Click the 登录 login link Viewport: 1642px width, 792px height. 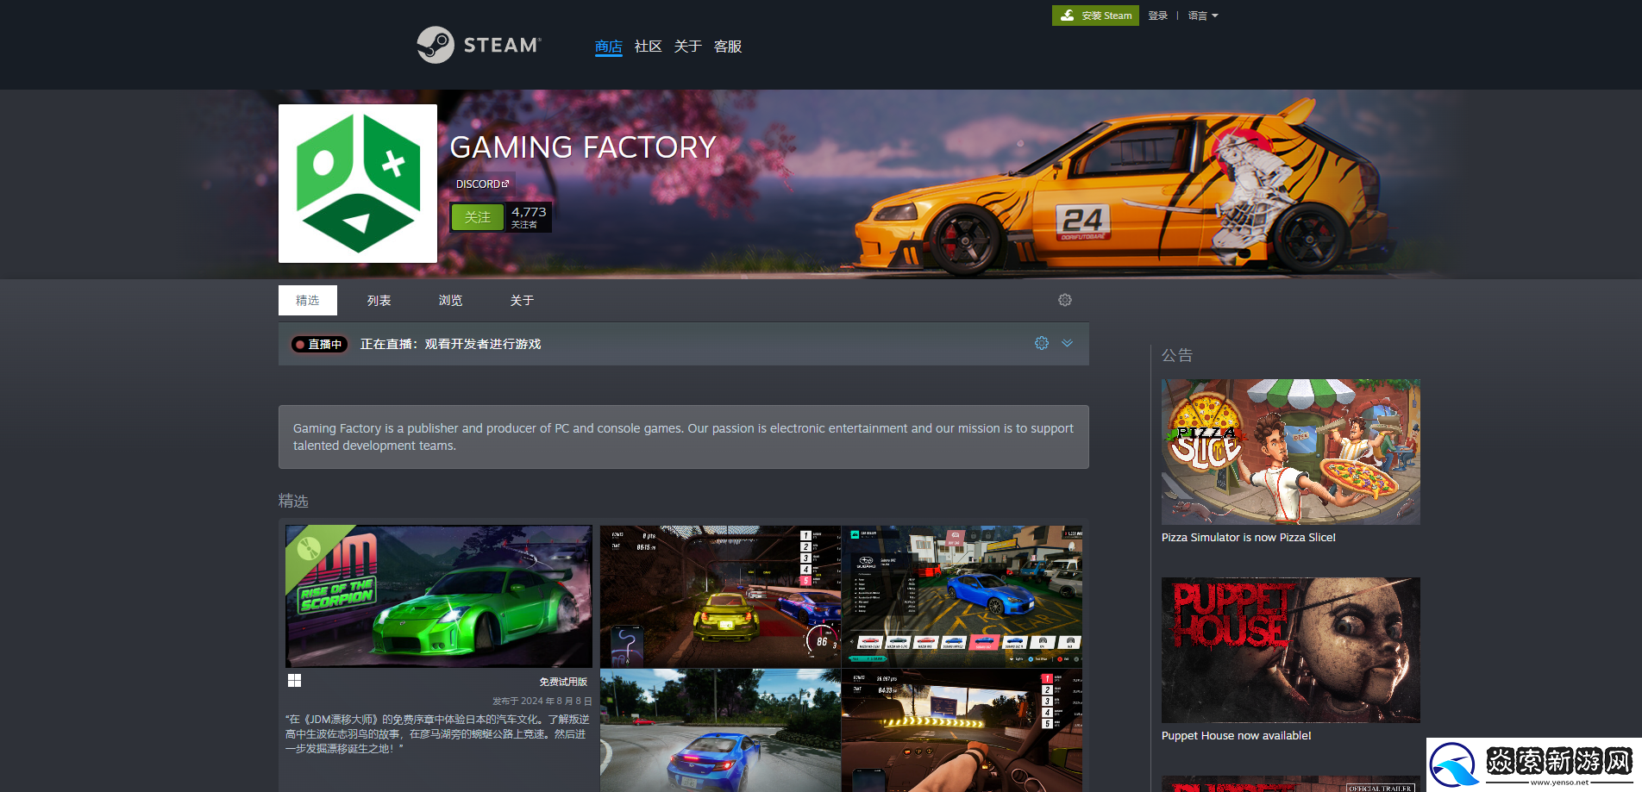[x=1157, y=16]
